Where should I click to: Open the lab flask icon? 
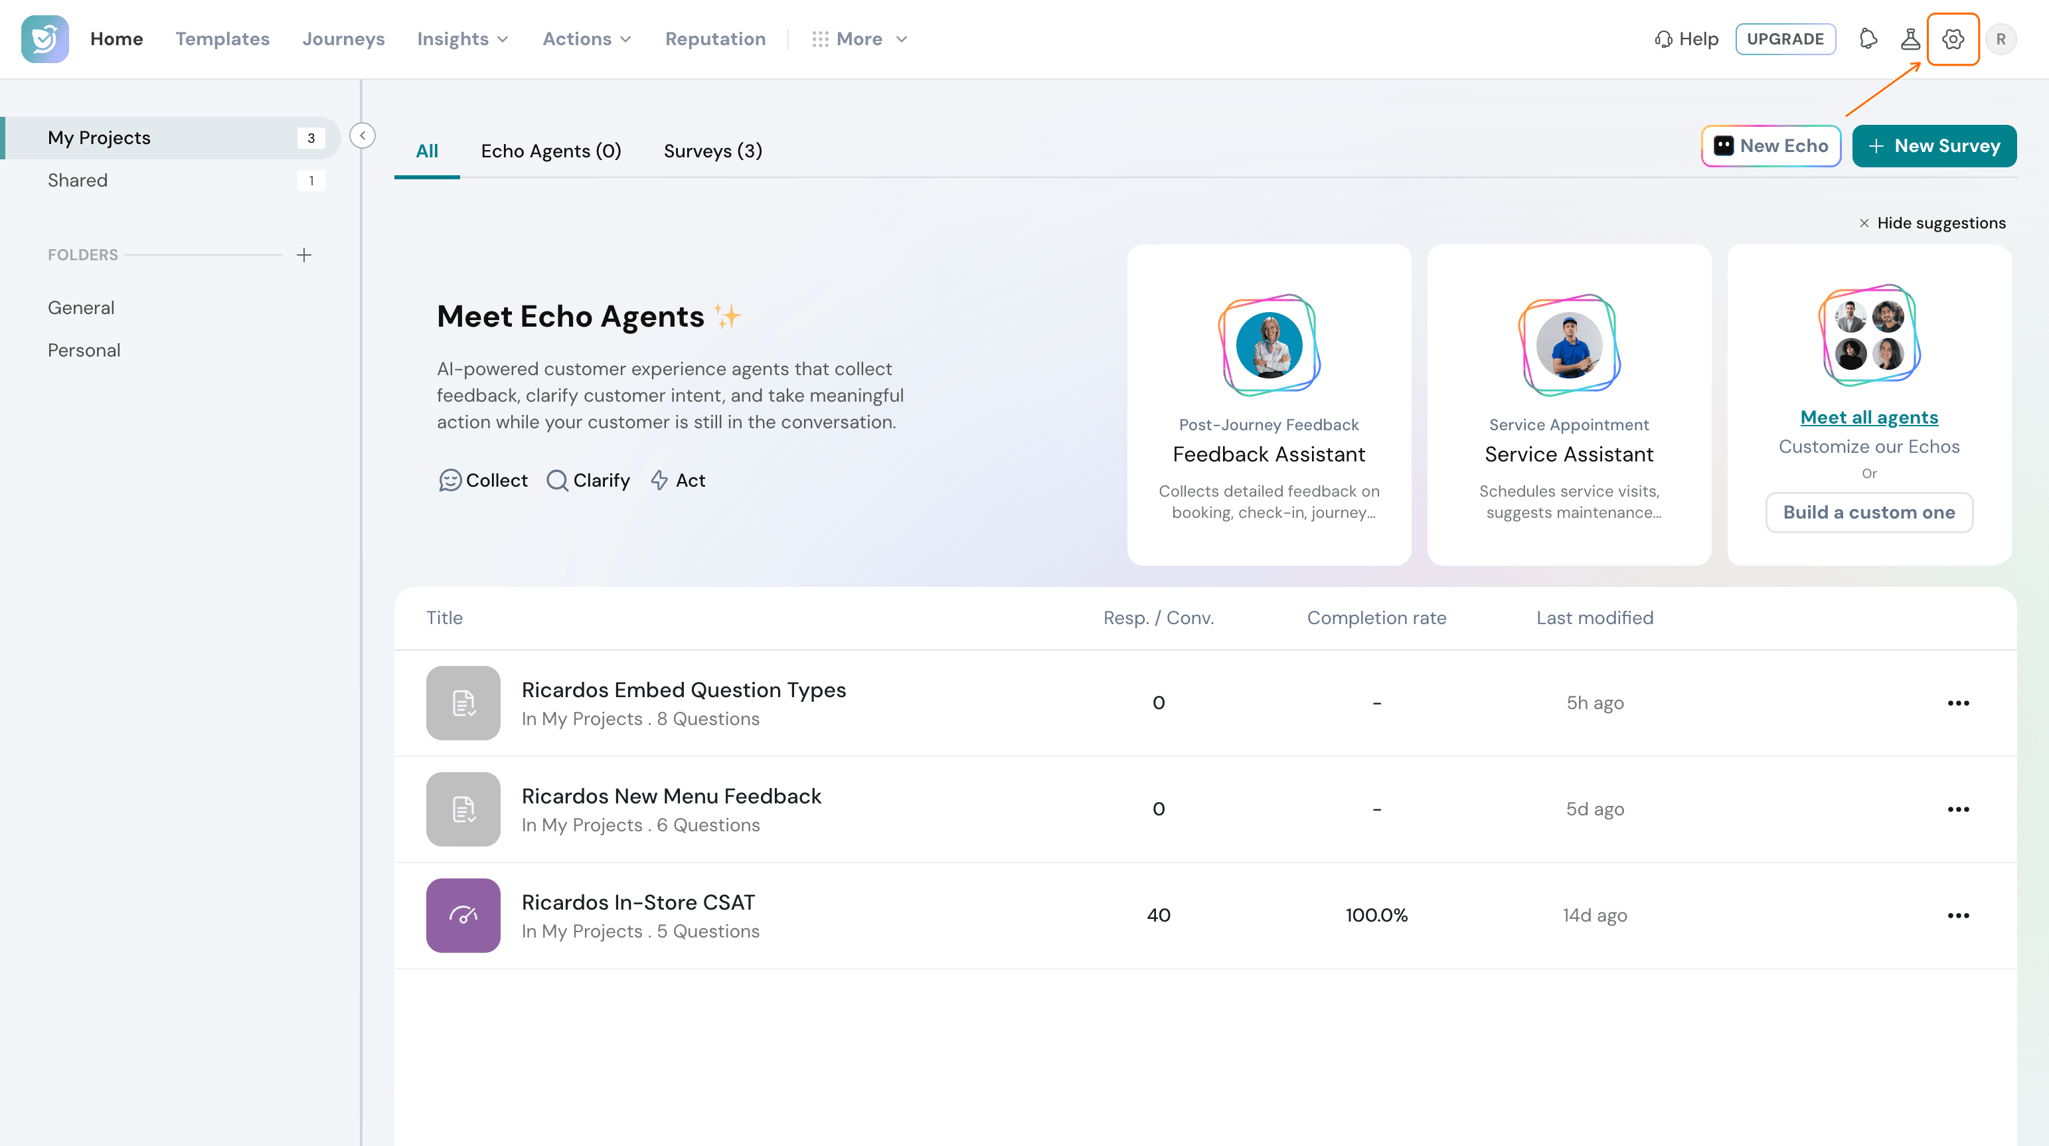pos(1910,39)
